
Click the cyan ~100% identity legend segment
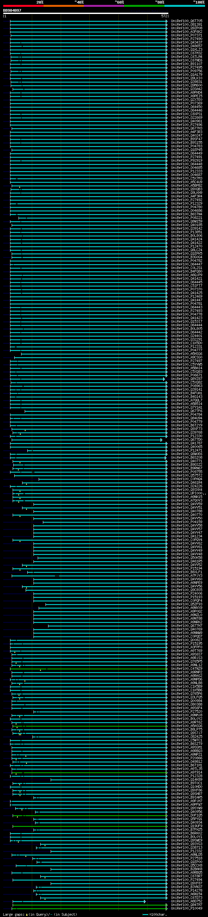tap(185, 6)
